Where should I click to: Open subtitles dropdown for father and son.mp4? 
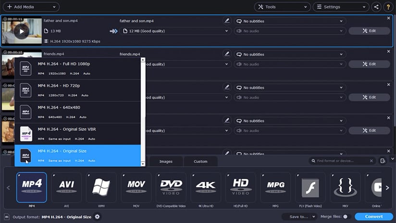click(x=290, y=21)
